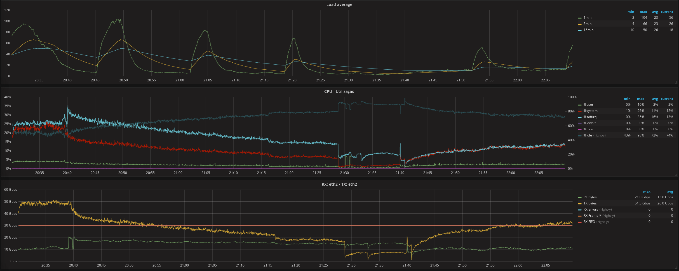Screen dimensions: 679x271
Task: Click the cyan color swatch beside 15min
Action: [580, 30]
